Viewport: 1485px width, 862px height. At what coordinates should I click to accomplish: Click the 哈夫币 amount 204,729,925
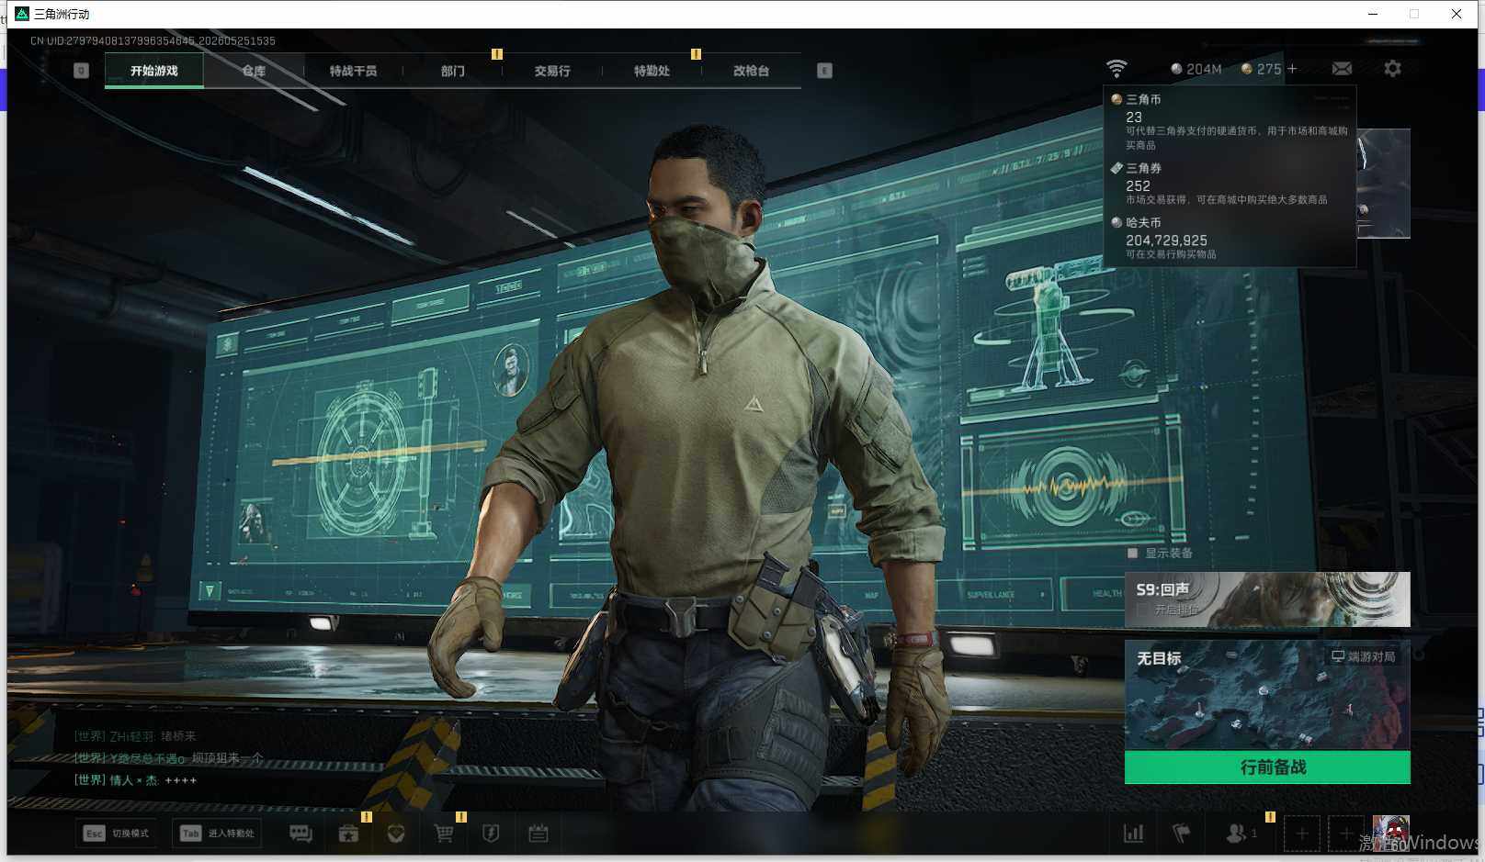1166,241
